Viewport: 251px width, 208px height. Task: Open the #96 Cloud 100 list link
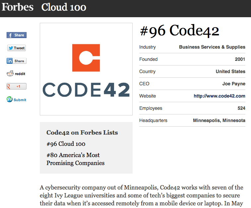[x=66, y=144]
